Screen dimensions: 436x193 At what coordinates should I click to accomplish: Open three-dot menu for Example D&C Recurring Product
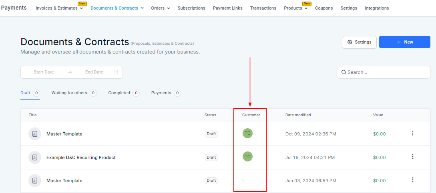[413, 157]
